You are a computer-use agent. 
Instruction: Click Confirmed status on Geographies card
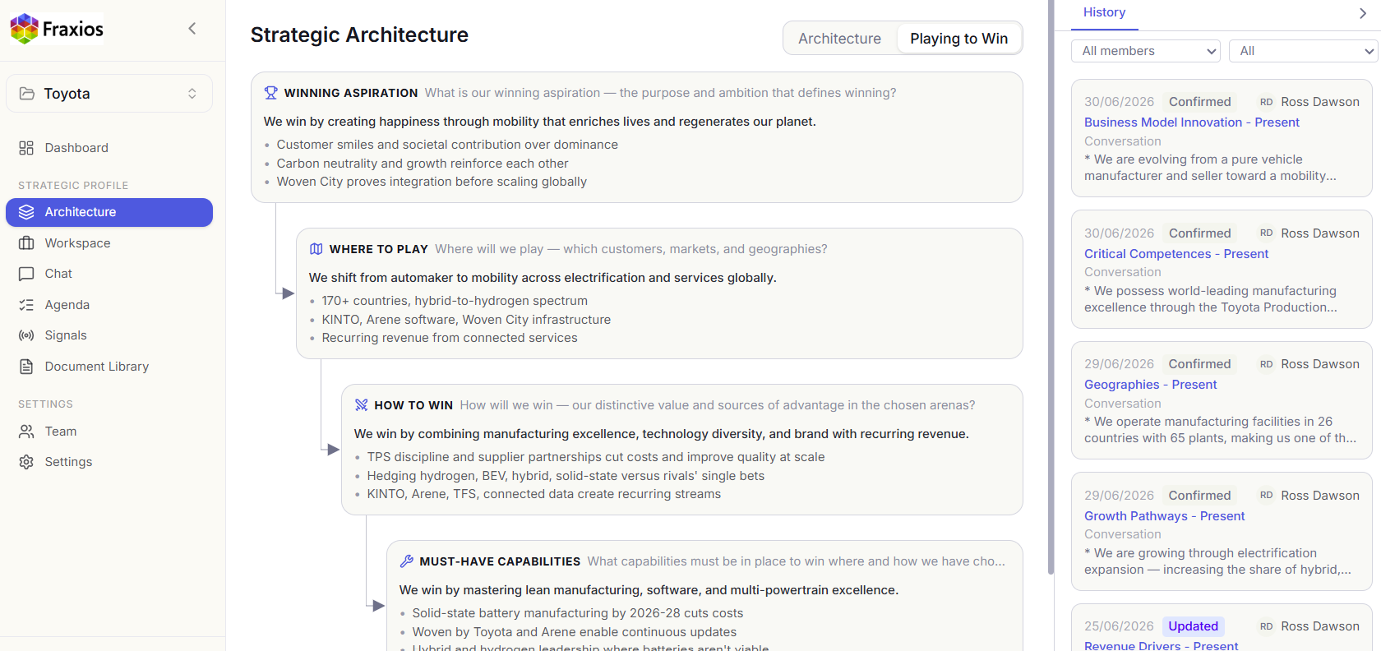(x=1200, y=364)
